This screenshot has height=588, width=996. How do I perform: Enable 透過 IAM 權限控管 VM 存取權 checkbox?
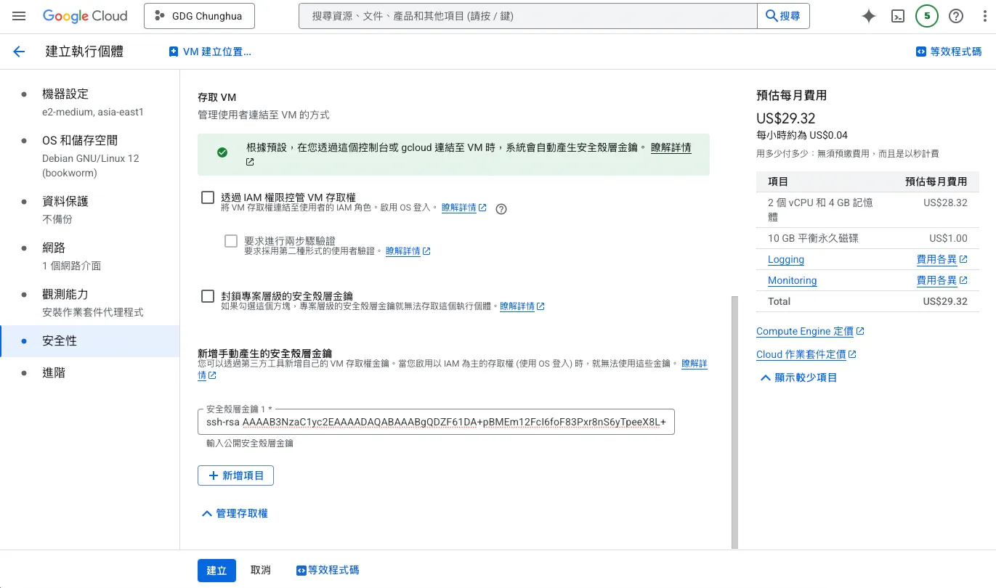click(x=208, y=197)
